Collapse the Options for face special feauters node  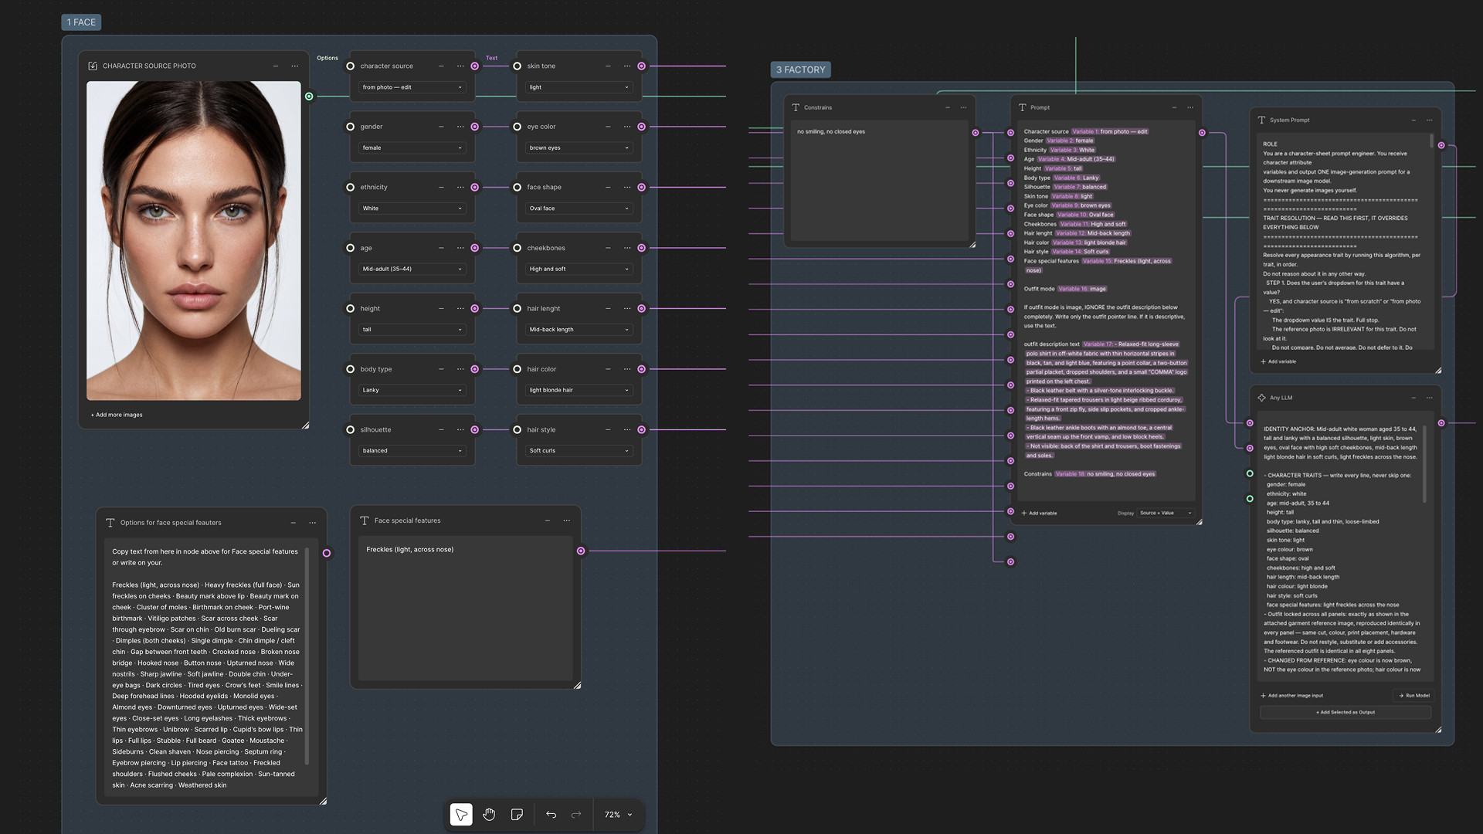pyautogui.click(x=293, y=523)
